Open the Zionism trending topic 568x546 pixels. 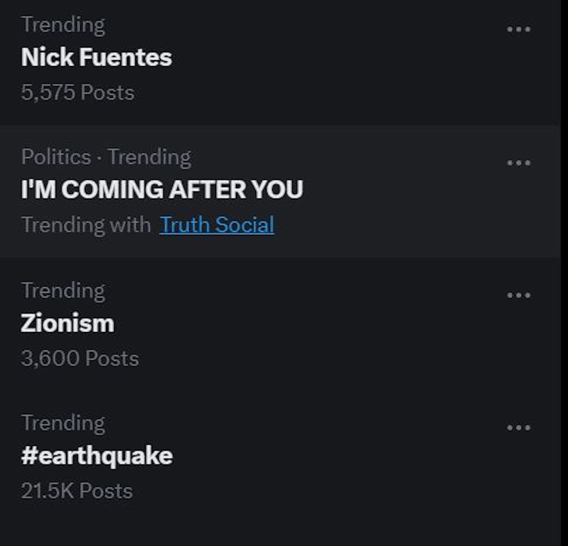[68, 323]
